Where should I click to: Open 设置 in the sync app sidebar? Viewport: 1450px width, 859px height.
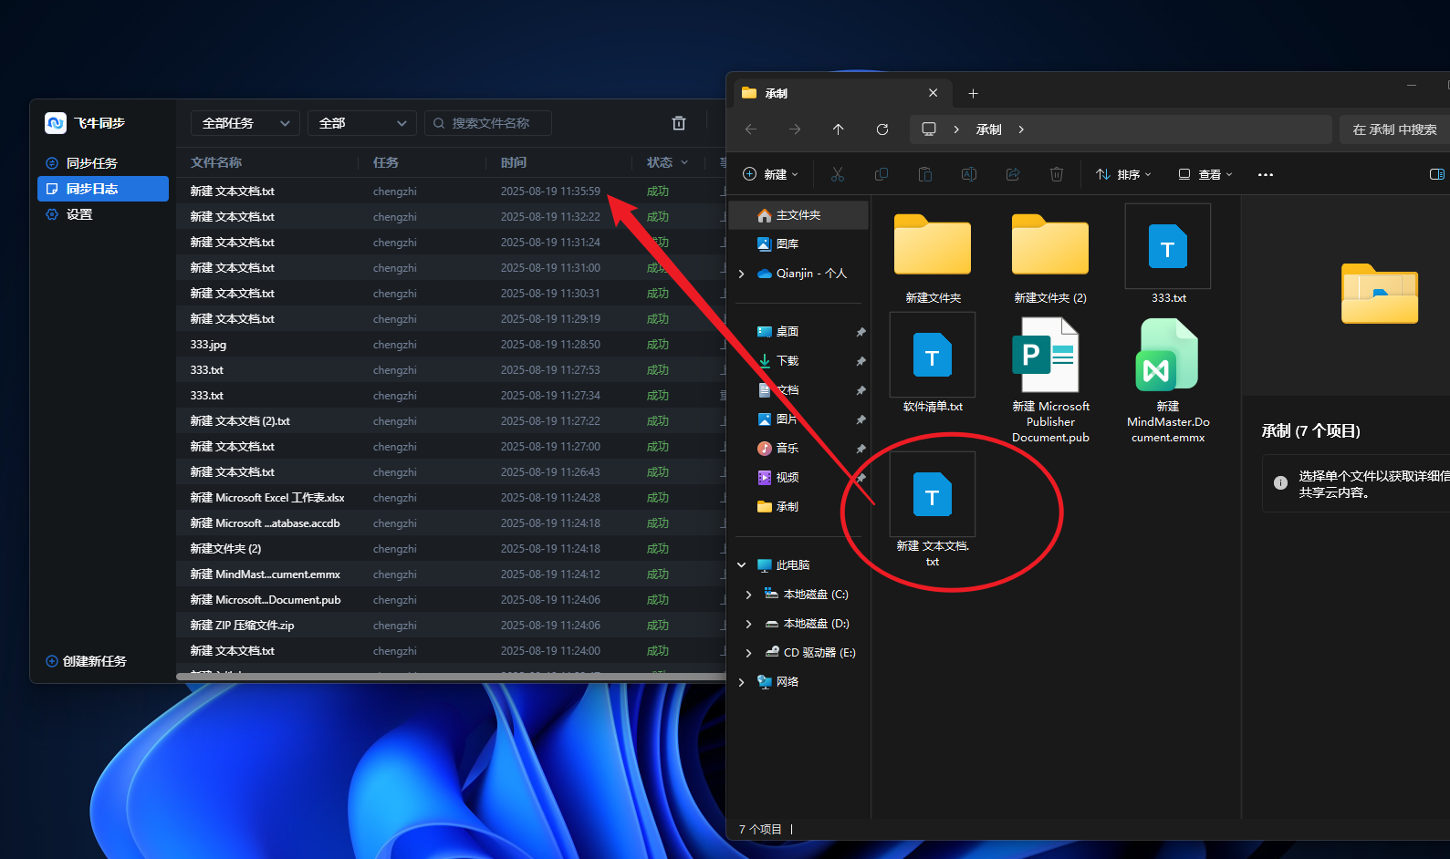(78, 214)
